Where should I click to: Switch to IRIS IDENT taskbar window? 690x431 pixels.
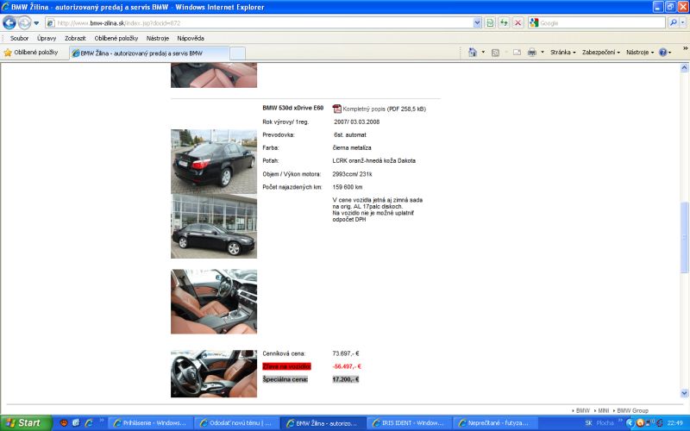[409, 423]
